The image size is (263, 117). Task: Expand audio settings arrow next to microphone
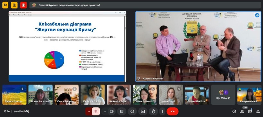pos(89,112)
